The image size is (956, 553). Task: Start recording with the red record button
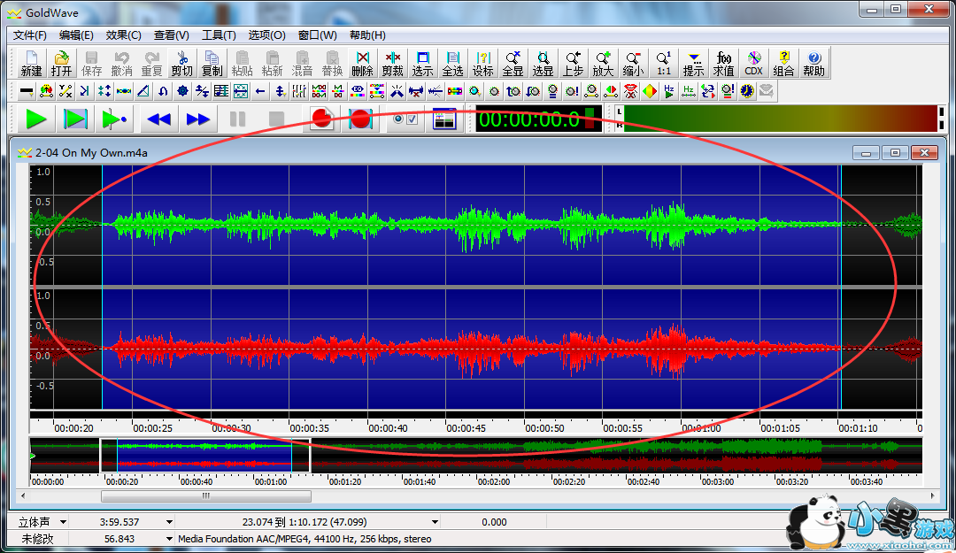pos(321,119)
